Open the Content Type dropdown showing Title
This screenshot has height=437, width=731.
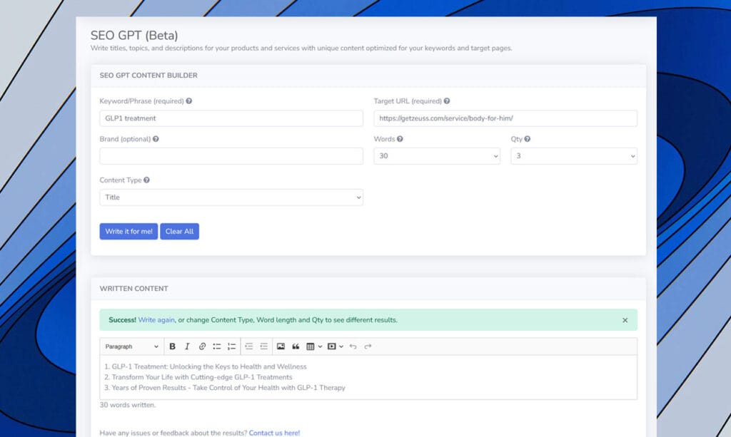pyautogui.click(x=231, y=197)
